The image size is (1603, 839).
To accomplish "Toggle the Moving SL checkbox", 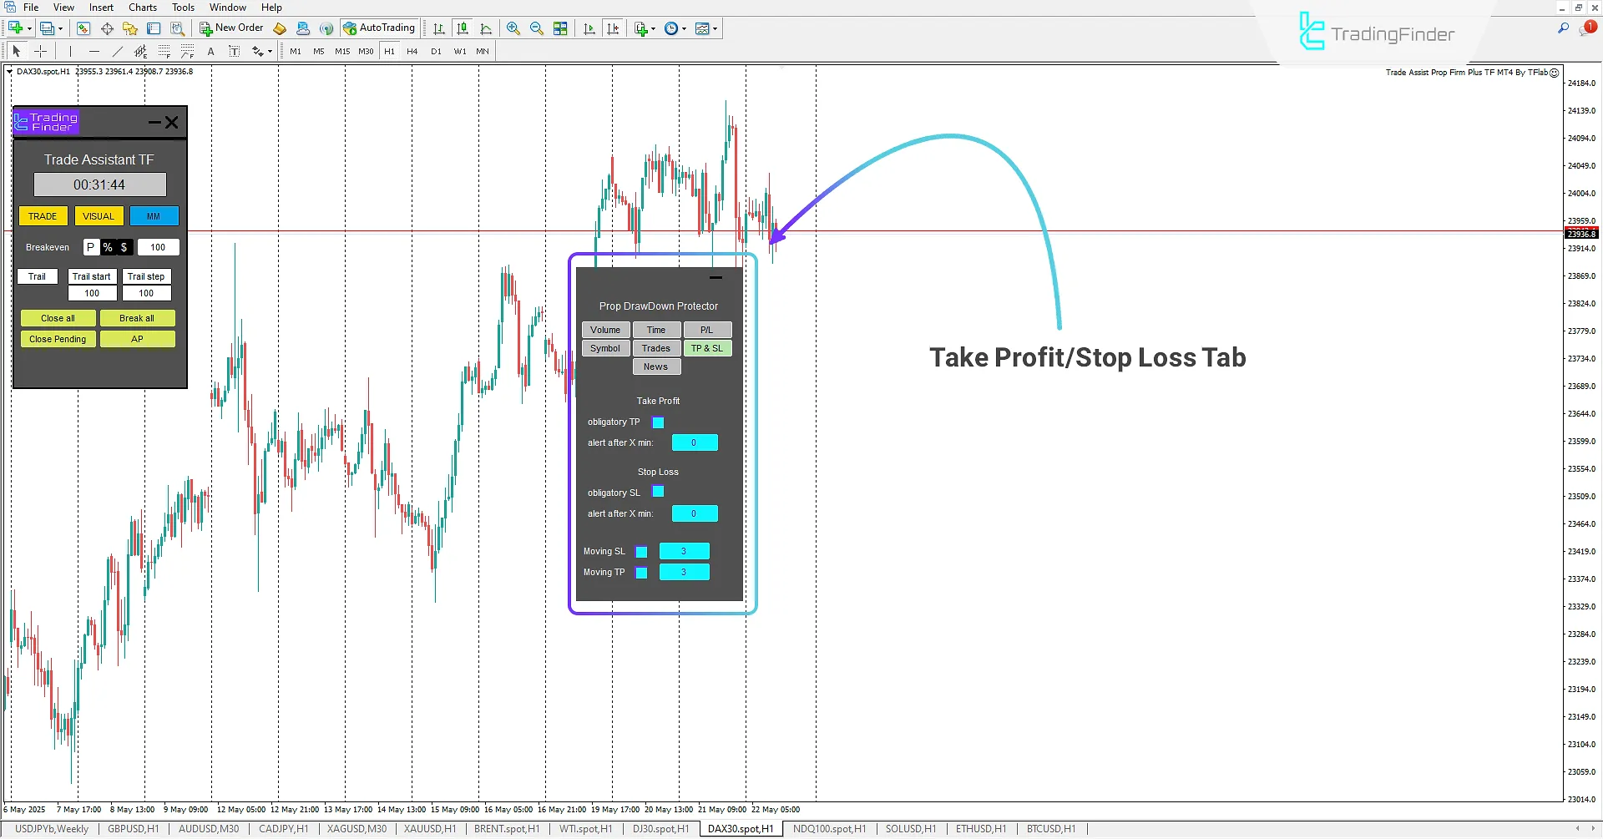I will [641, 551].
